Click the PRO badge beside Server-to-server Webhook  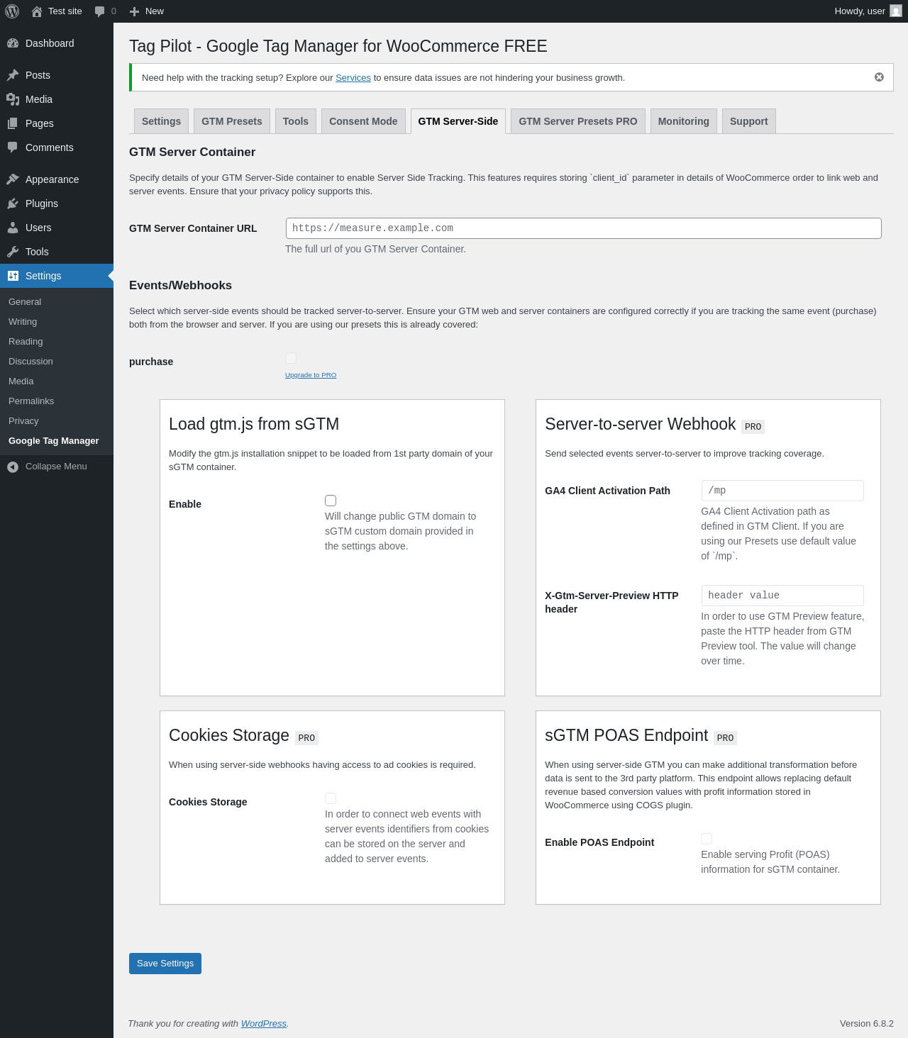(753, 427)
